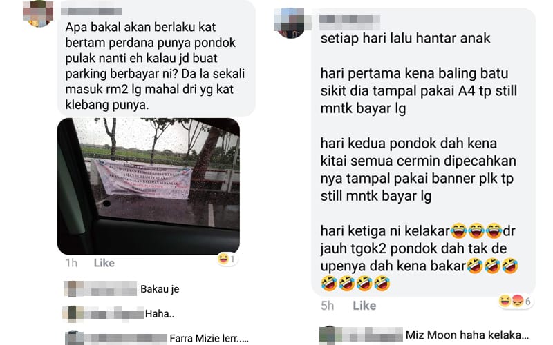Open right commenter's profile avatar

coord(291,23)
